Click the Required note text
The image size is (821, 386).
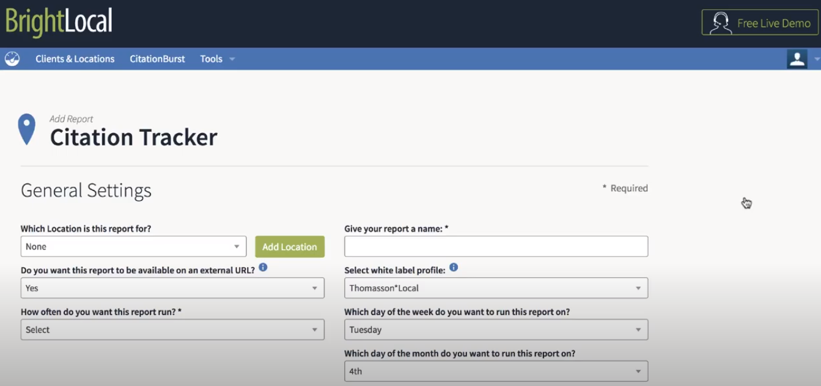click(x=625, y=188)
